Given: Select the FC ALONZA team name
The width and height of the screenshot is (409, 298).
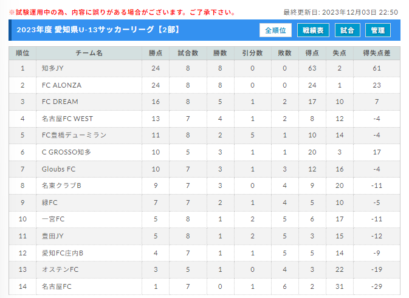Looking at the screenshot, I should click(x=61, y=85).
